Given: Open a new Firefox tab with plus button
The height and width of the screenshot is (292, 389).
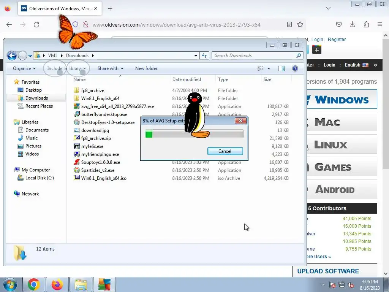Looking at the screenshot, I should point(110,9).
